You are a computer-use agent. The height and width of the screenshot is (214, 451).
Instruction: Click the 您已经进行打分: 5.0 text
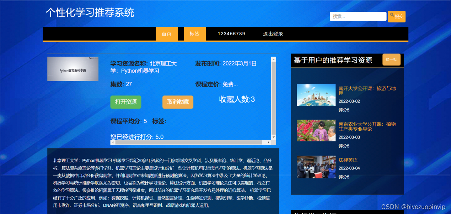click(137, 137)
